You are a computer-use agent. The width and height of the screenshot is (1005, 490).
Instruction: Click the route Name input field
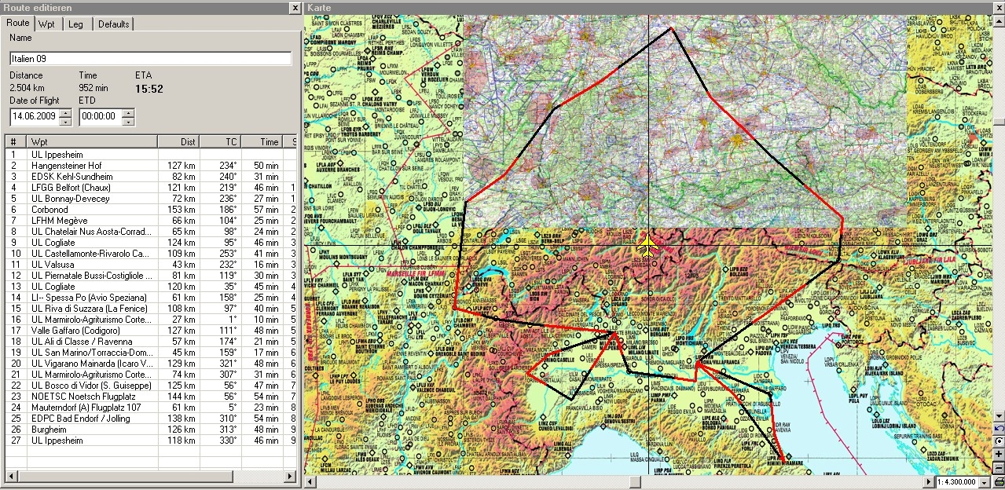[x=150, y=58]
